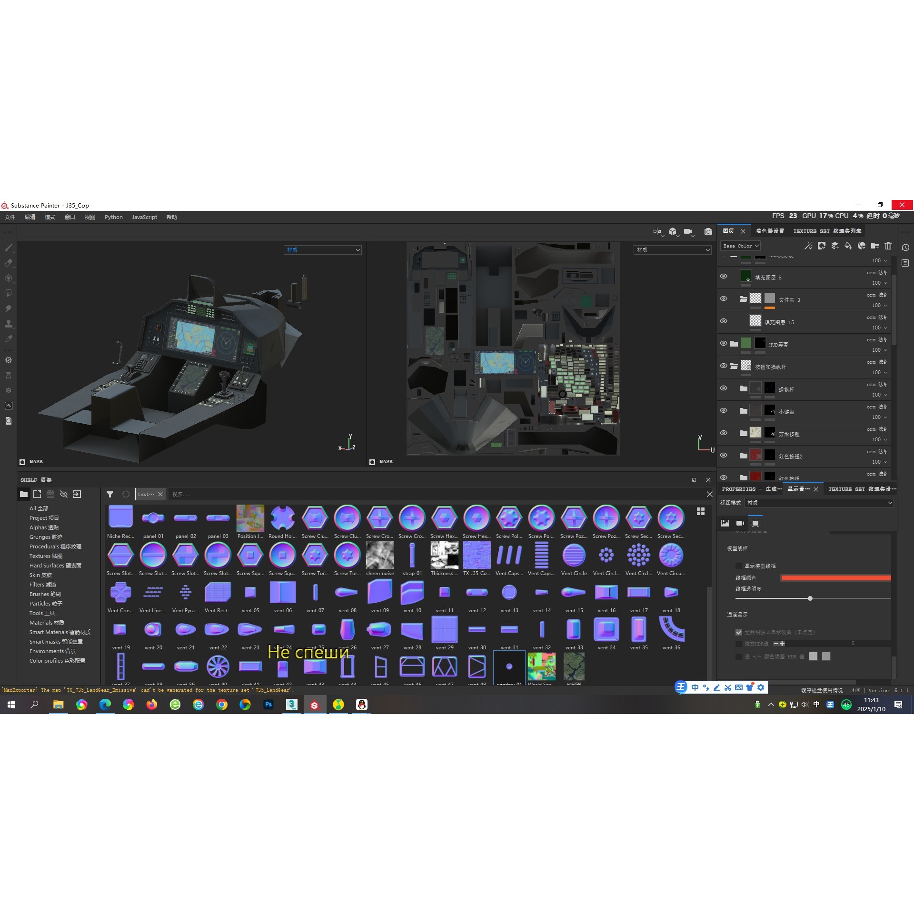Screen dimensions: 914x914
Task: Click the viewport screenshot camera icon
Action: point(708,231)
